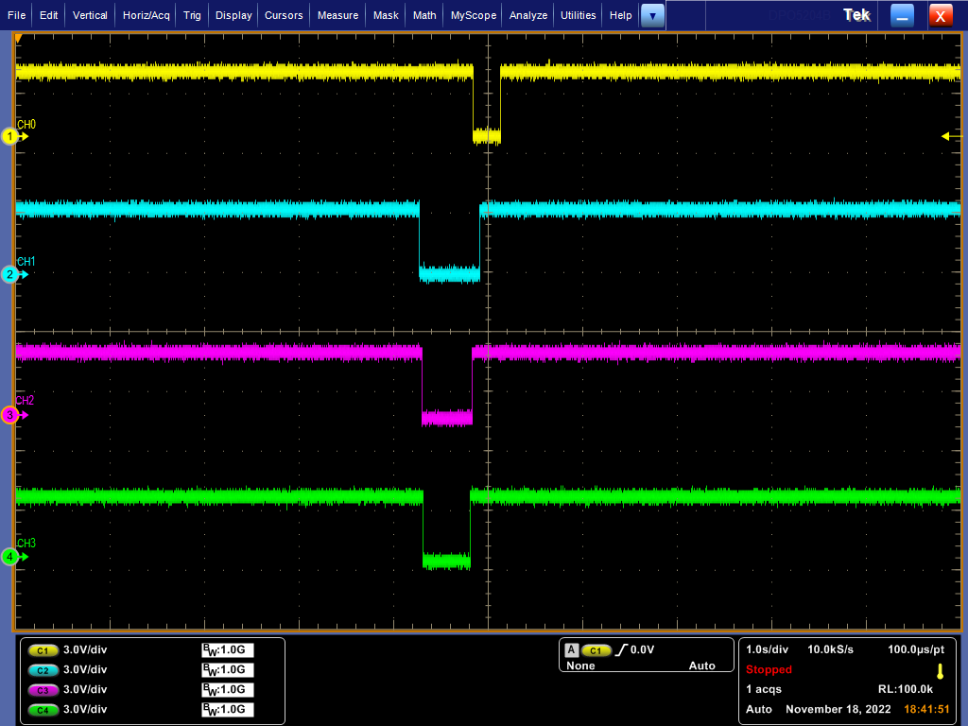Click the CH1 waveform label
Viewport: 968px width, 726px height.
pos(26,262)
